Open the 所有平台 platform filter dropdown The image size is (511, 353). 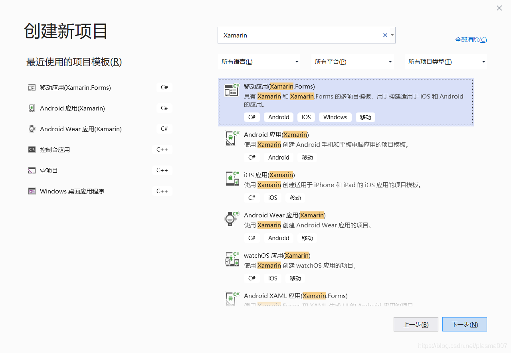(353, 62)
